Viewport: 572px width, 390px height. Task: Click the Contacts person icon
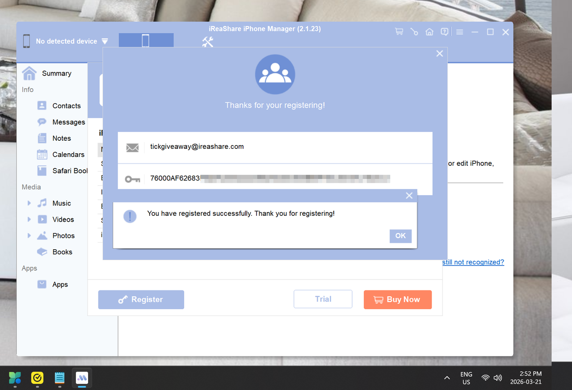coord(42,106)
